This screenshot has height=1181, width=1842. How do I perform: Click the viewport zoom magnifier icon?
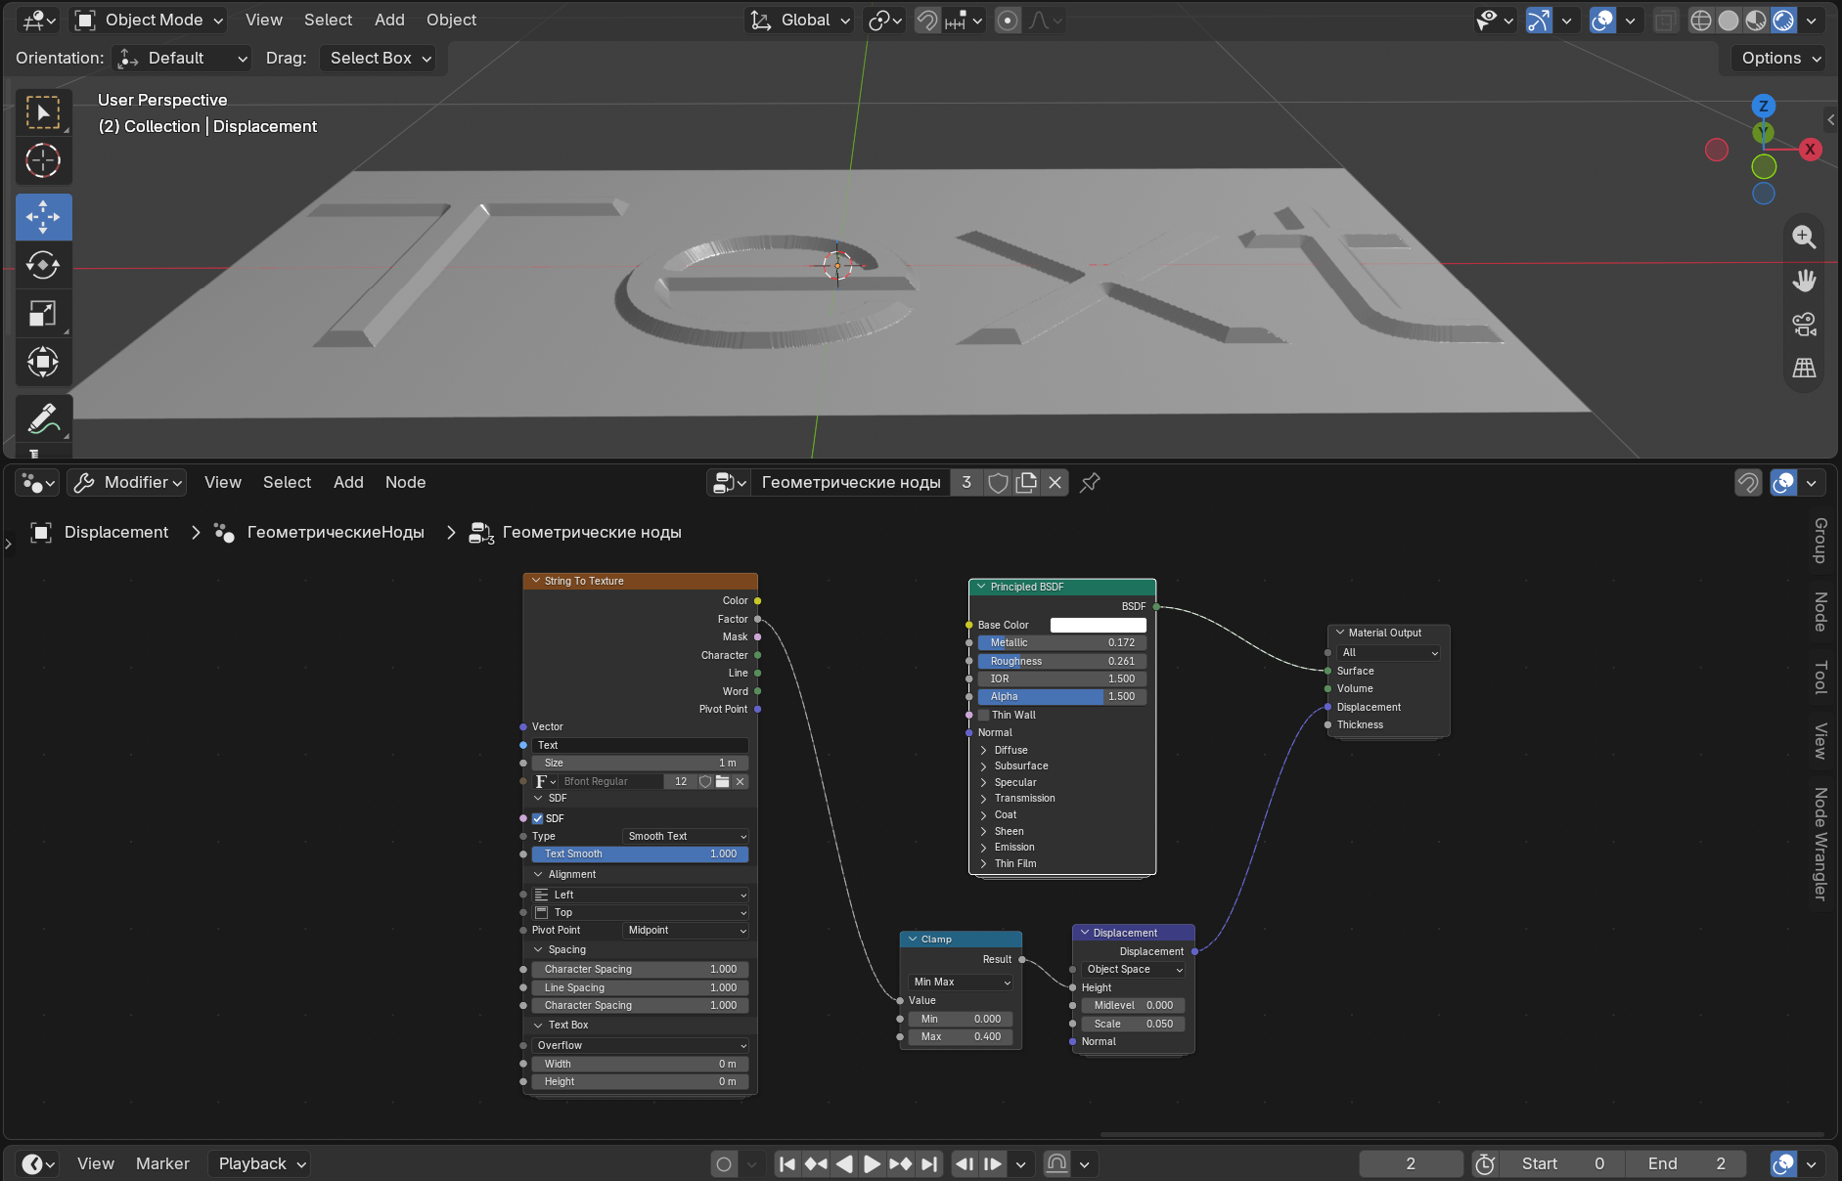point(1804,237)
